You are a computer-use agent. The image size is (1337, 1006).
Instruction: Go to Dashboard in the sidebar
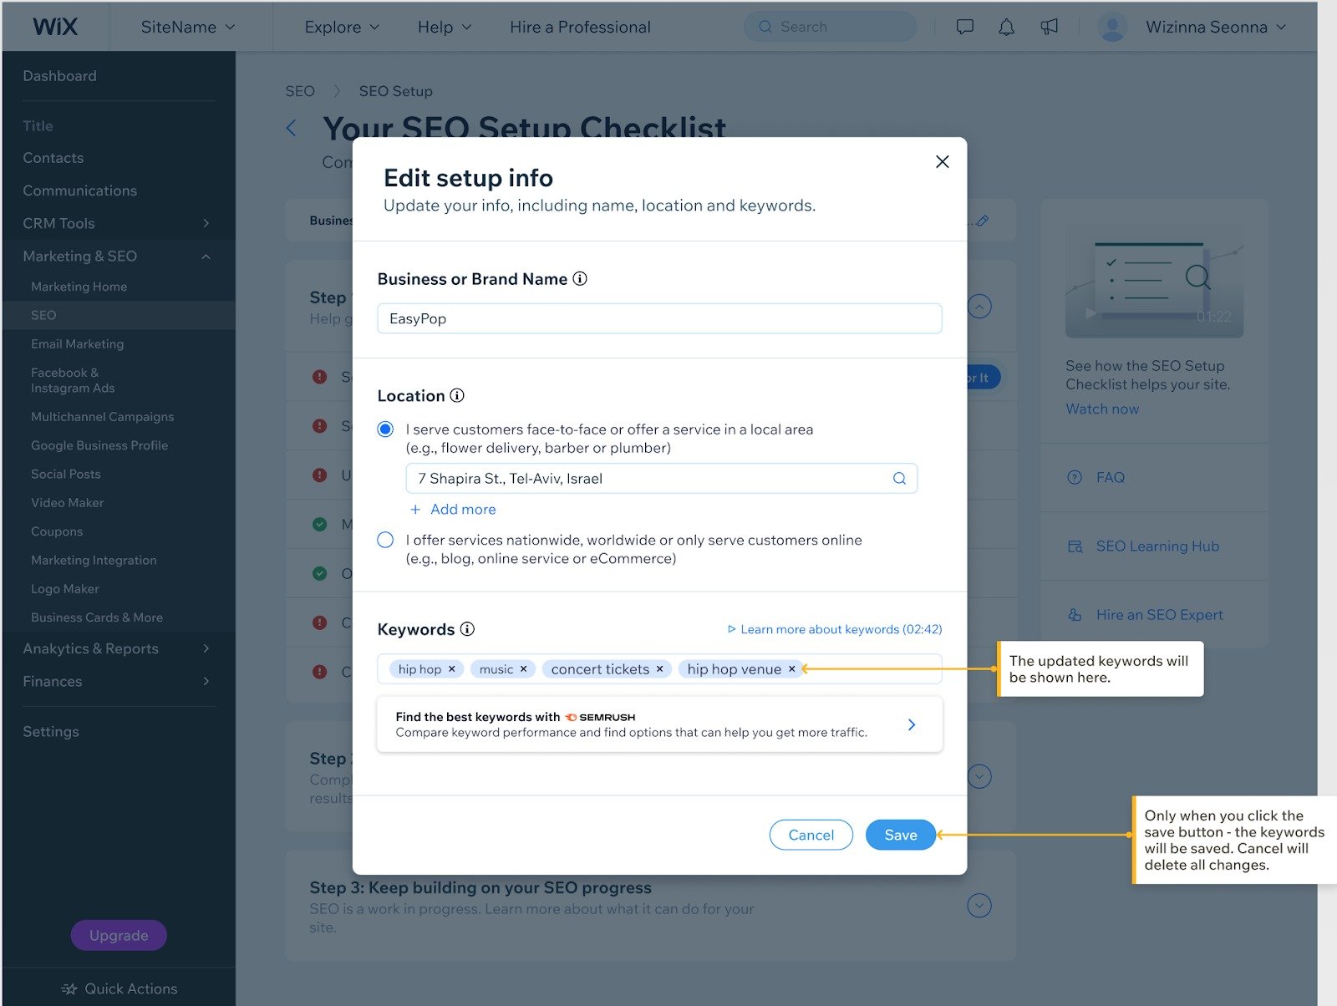click(60, 76)
